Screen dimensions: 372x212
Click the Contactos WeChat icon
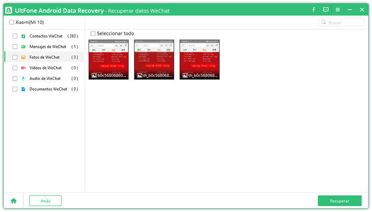pos(23,36)
